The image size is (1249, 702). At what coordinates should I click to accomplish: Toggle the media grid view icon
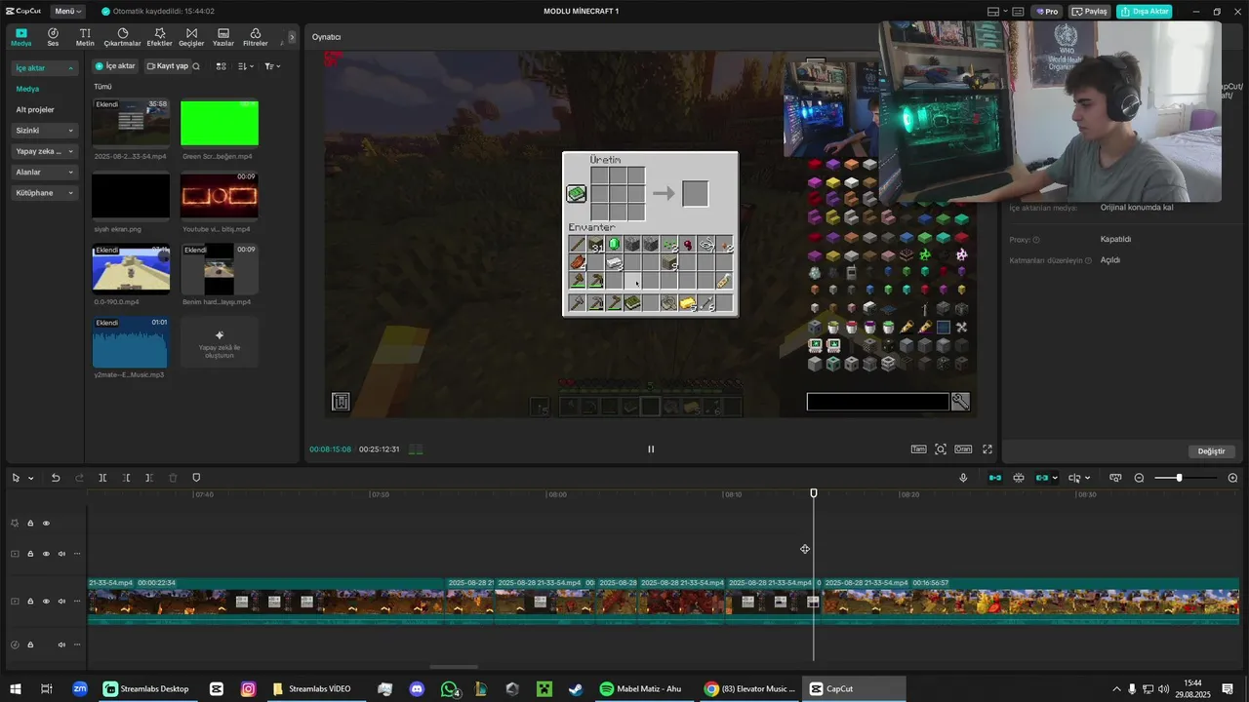coord(222,66)
